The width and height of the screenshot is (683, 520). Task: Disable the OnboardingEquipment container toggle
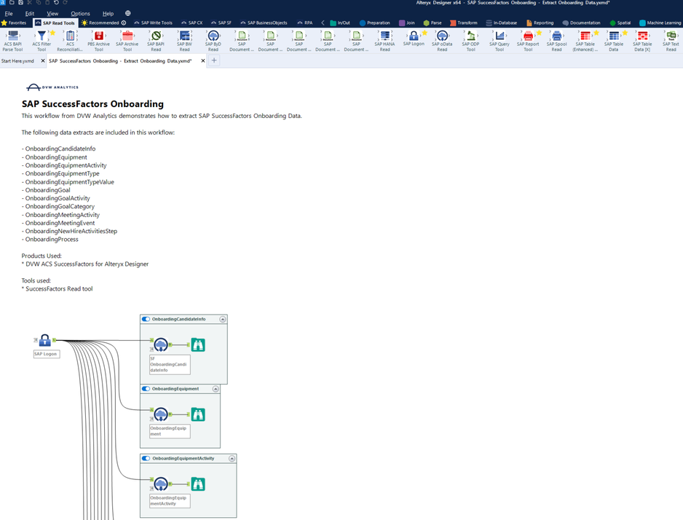[146, 389]
